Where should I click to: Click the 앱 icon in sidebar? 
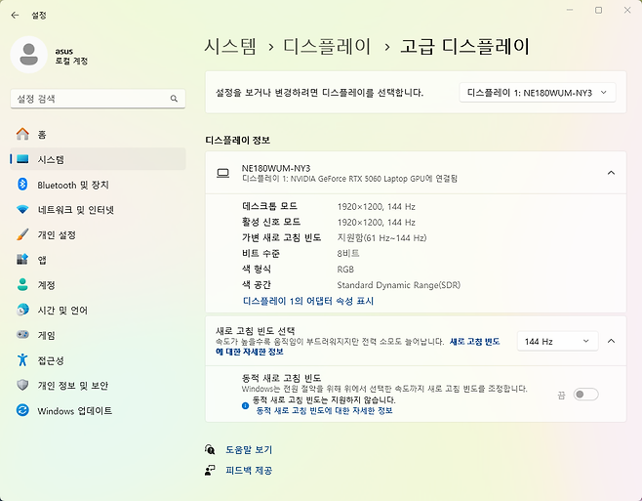point(22,260)
